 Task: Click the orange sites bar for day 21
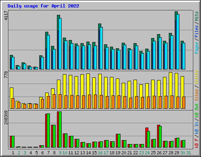(x=131, y=103)
